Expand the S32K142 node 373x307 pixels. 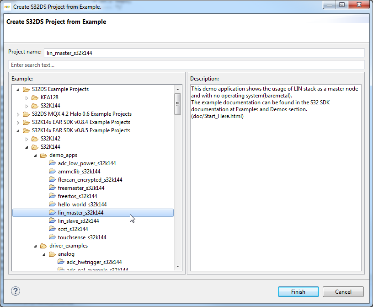click(27, 139)
